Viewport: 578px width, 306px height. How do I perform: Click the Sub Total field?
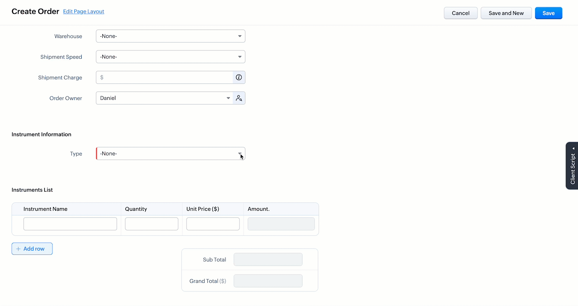268,259
